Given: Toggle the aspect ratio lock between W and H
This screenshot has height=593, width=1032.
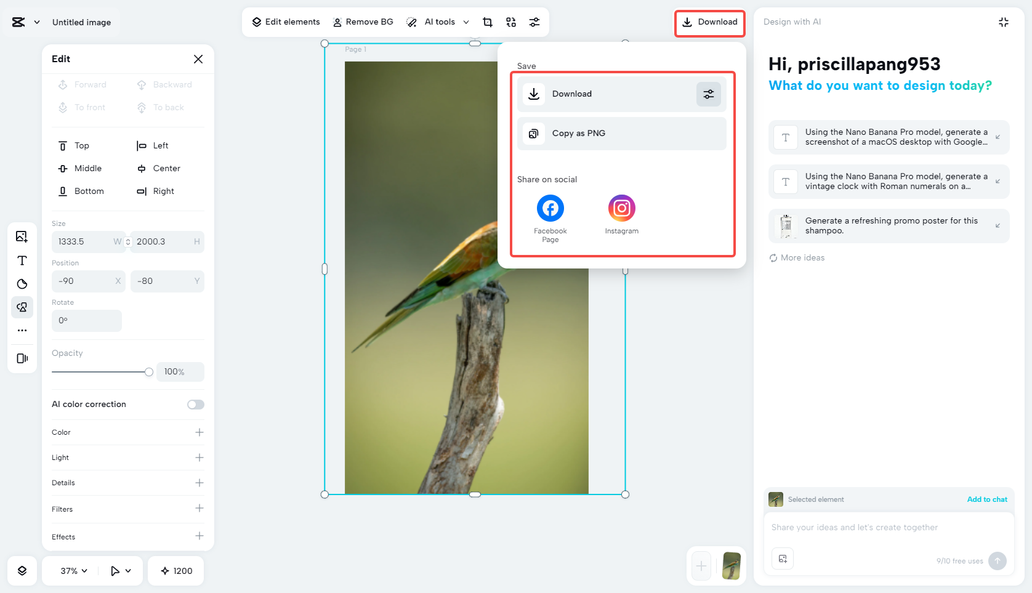Looking at the screenshot, I should coord(128,242).
